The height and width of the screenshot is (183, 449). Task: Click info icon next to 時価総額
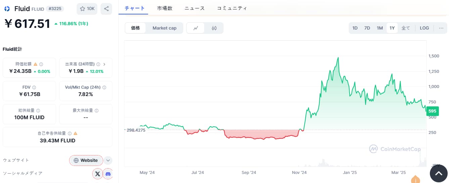coord(41,64)
